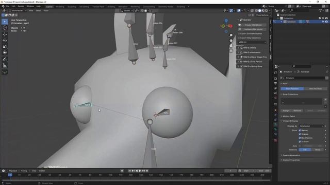Open the Pose menu in viewport header

[46, 10]
